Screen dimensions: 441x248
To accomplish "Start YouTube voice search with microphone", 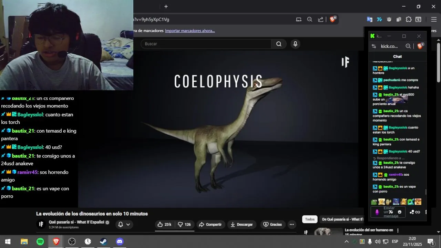I will [295, 44].
